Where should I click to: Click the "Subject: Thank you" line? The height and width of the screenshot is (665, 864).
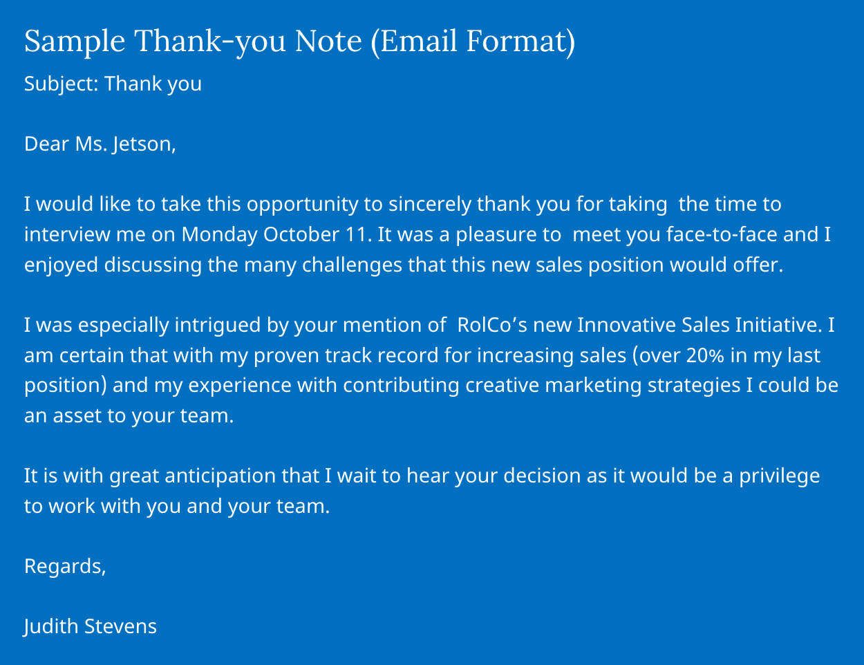113,84
